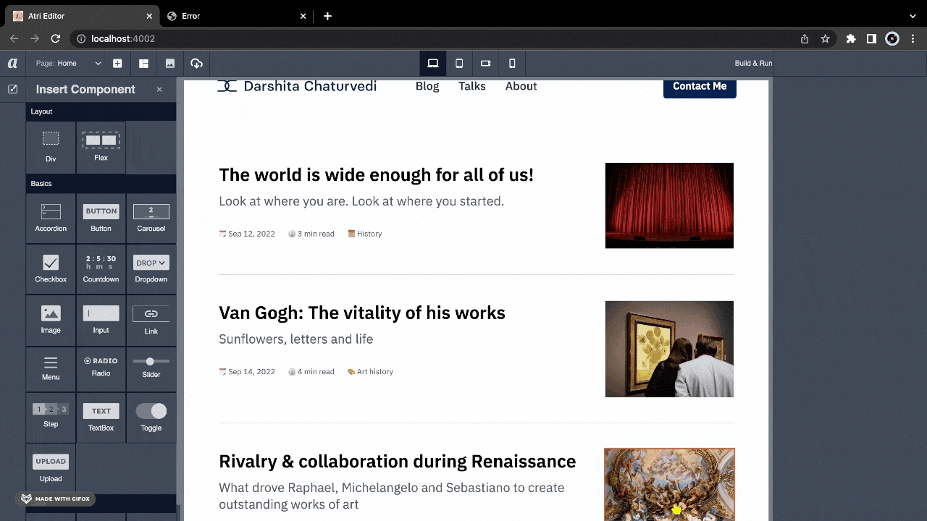Insert a Dropdown component
The width and height of the screenshot is (927, 521).
point(151,269)
